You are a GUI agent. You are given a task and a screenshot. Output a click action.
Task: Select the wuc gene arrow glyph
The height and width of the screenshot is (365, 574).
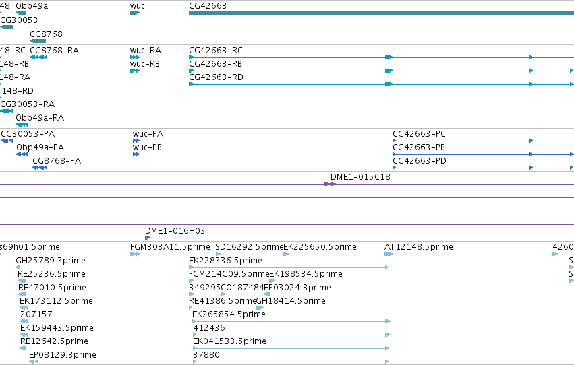135,13
